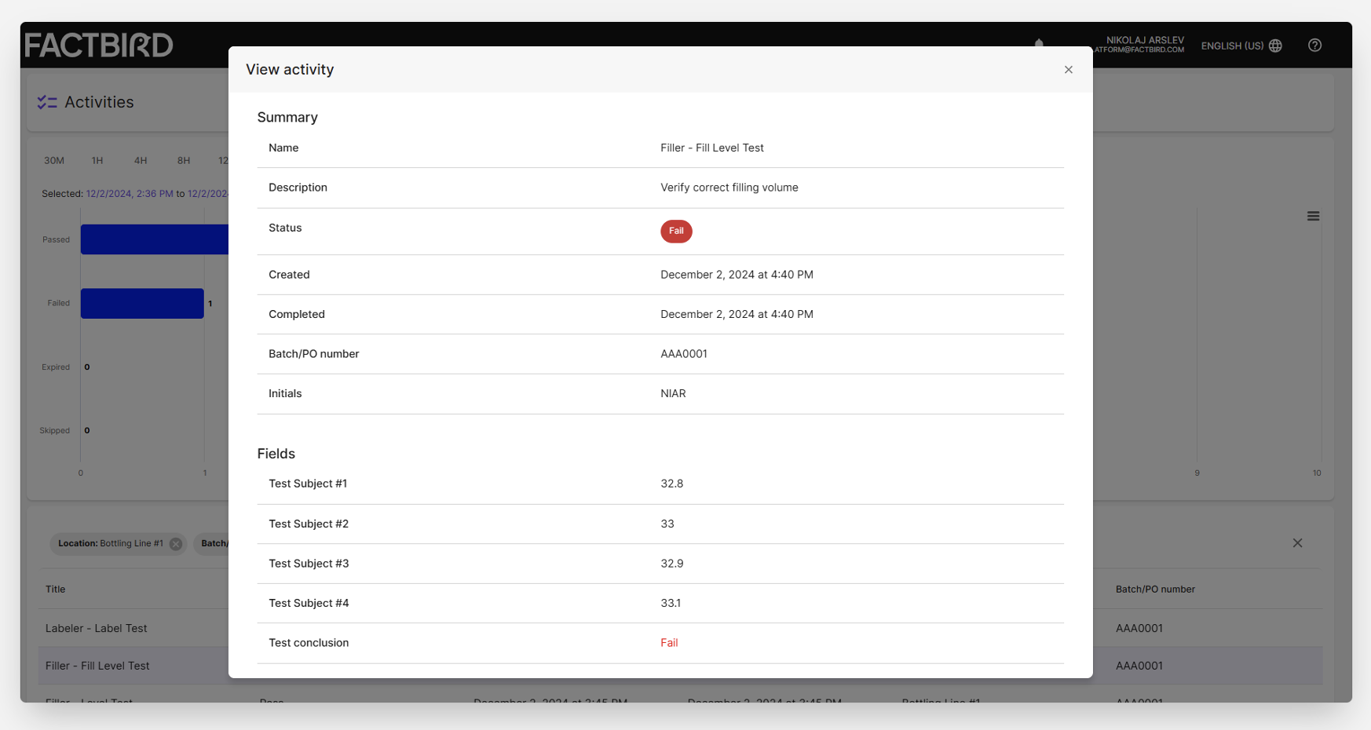Click the Passed bar in the chart

[x=155, y=239]
